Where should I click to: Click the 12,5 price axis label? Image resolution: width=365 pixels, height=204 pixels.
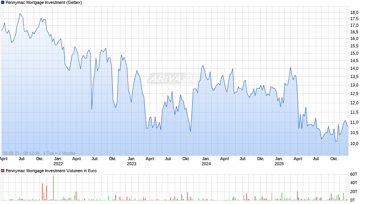coord(354,94)
